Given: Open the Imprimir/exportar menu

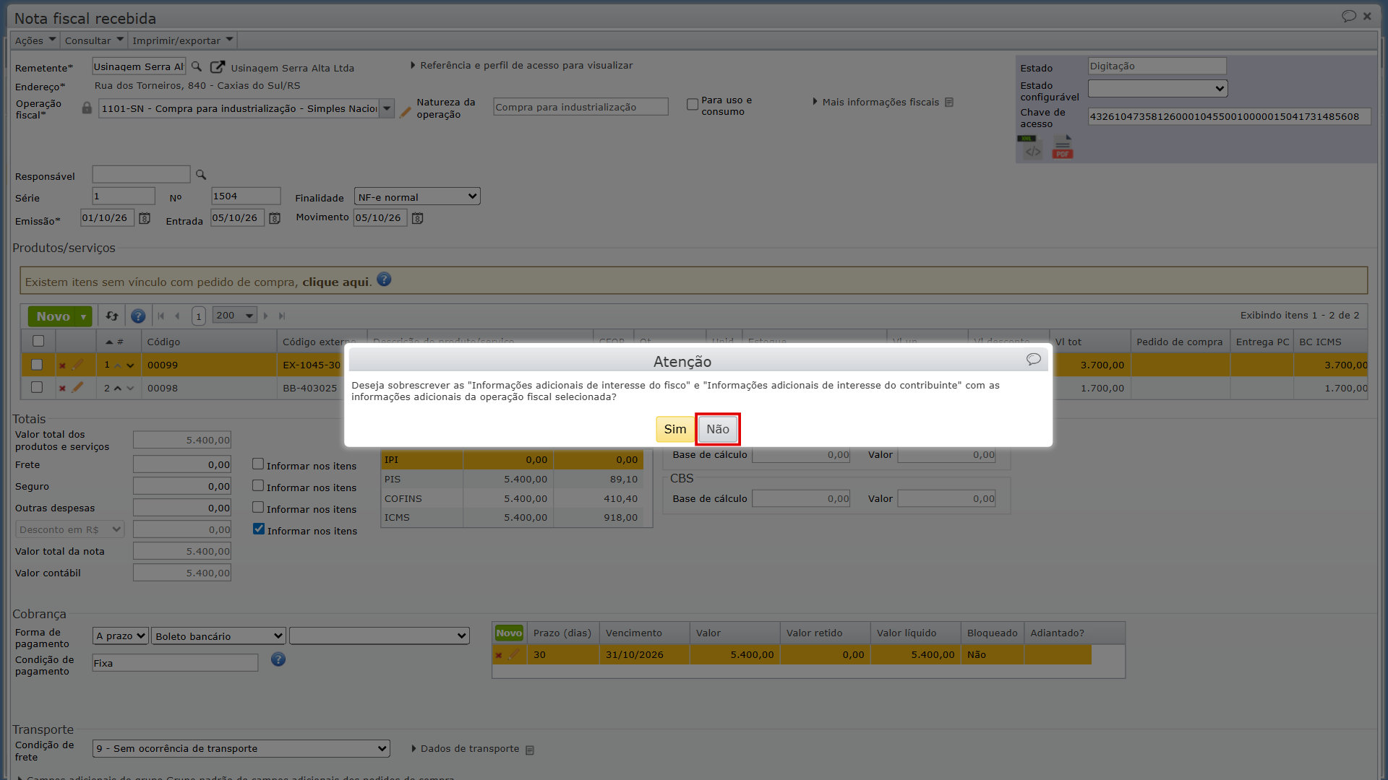Looking at the screenshot, I should [182, 40].
